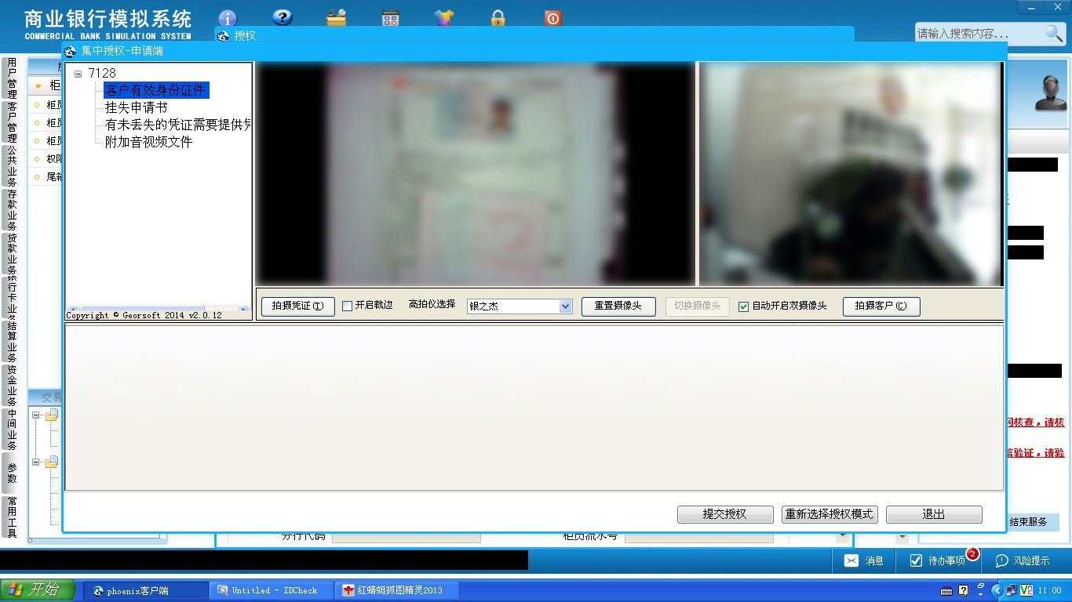Screen dimensions: 1072x602
Task: Toggle the 自动开启双摄像头 checkbox
Action: [743, 306]
